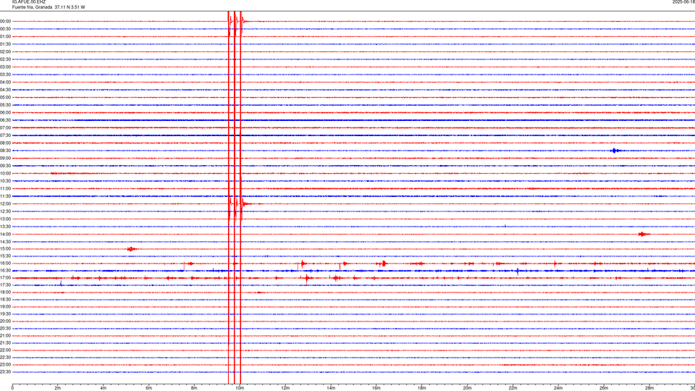The width and height of the screenshot is (695, 391).
Task: Select the 21:00 time label
Action: 6,335
